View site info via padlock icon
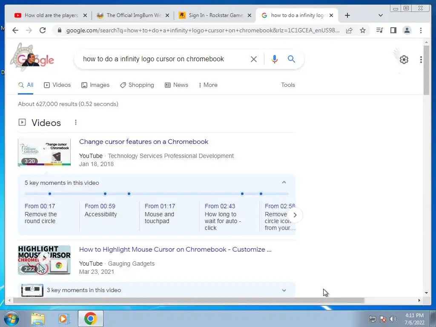Viewport: 436px width, 327px height. point(59,30)
